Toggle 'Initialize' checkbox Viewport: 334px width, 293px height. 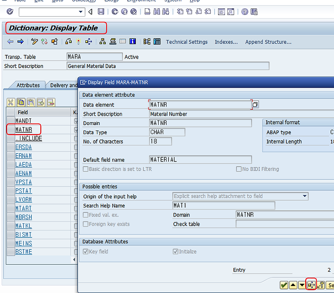175,251
